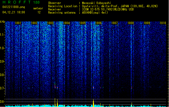Click the 1806 time marker
The height and width of the screenshot is (107, 169).
click(98, 23)
